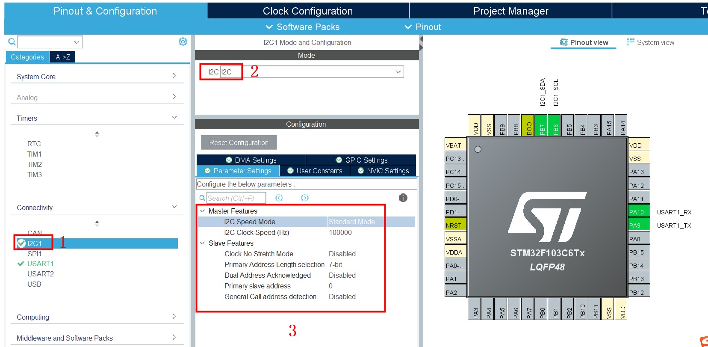The width and height of the screenshot is (708, 347).
Task: Click the VBAT pin on chip
Action: point(456,145)
